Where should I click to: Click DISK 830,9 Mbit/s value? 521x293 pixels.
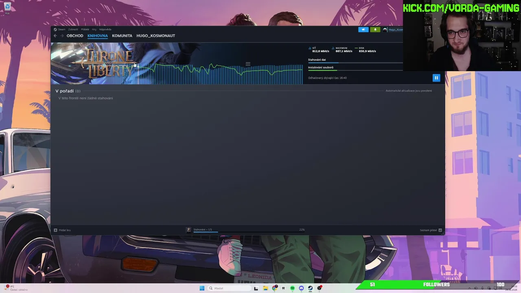367,51
